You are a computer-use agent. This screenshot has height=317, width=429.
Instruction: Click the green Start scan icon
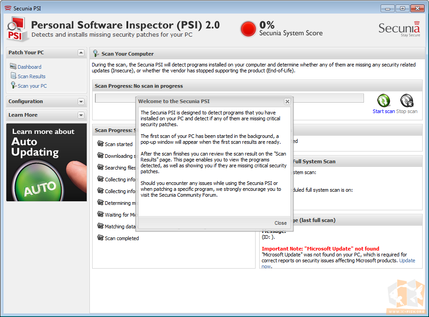click(383, 100)
